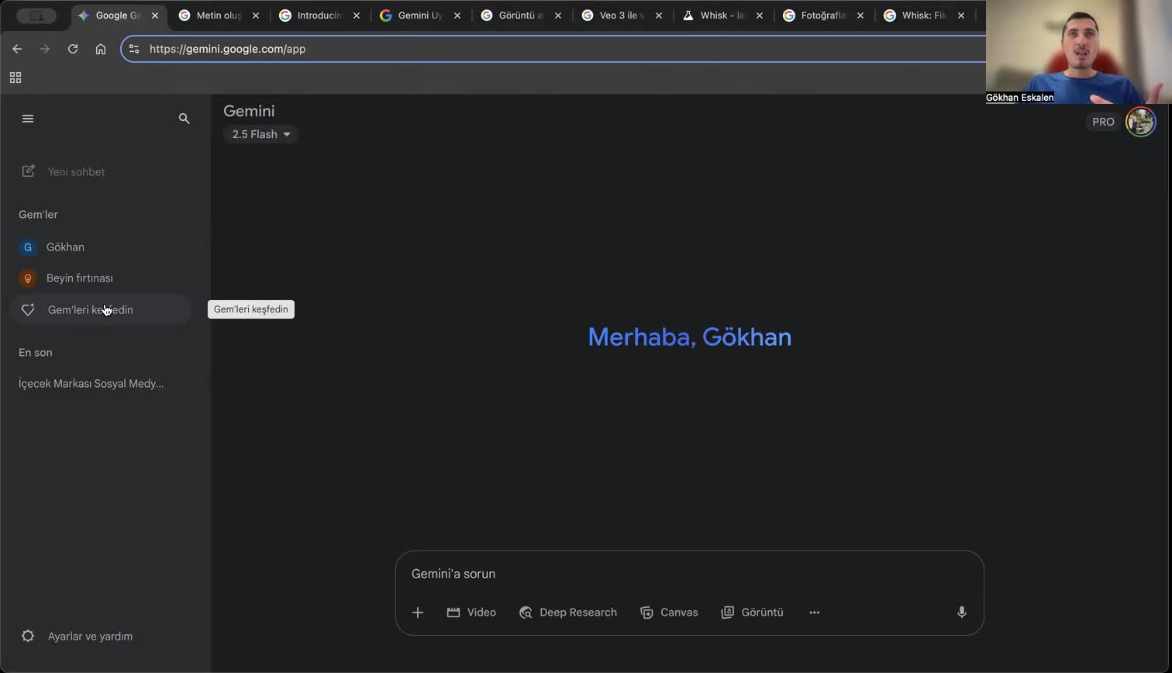The image size is (1172, 673).
Task: Start a new chat via Yeni sohbet
Action: coord(64,171)
